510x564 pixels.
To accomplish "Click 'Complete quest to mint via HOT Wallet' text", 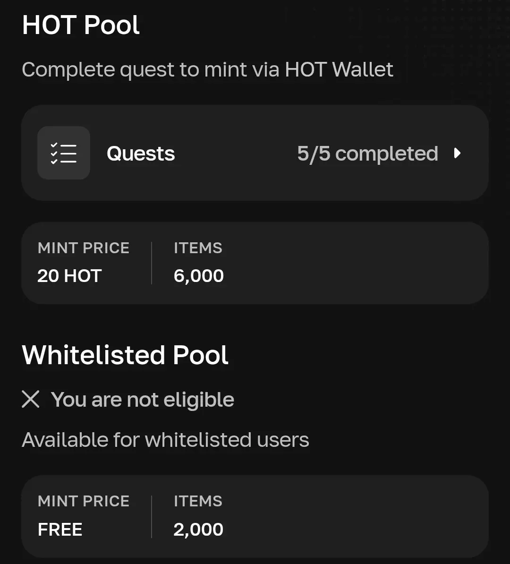I will click(207, 69).
